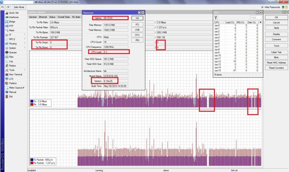Sort by CPU column header

(x=219, y=23)
